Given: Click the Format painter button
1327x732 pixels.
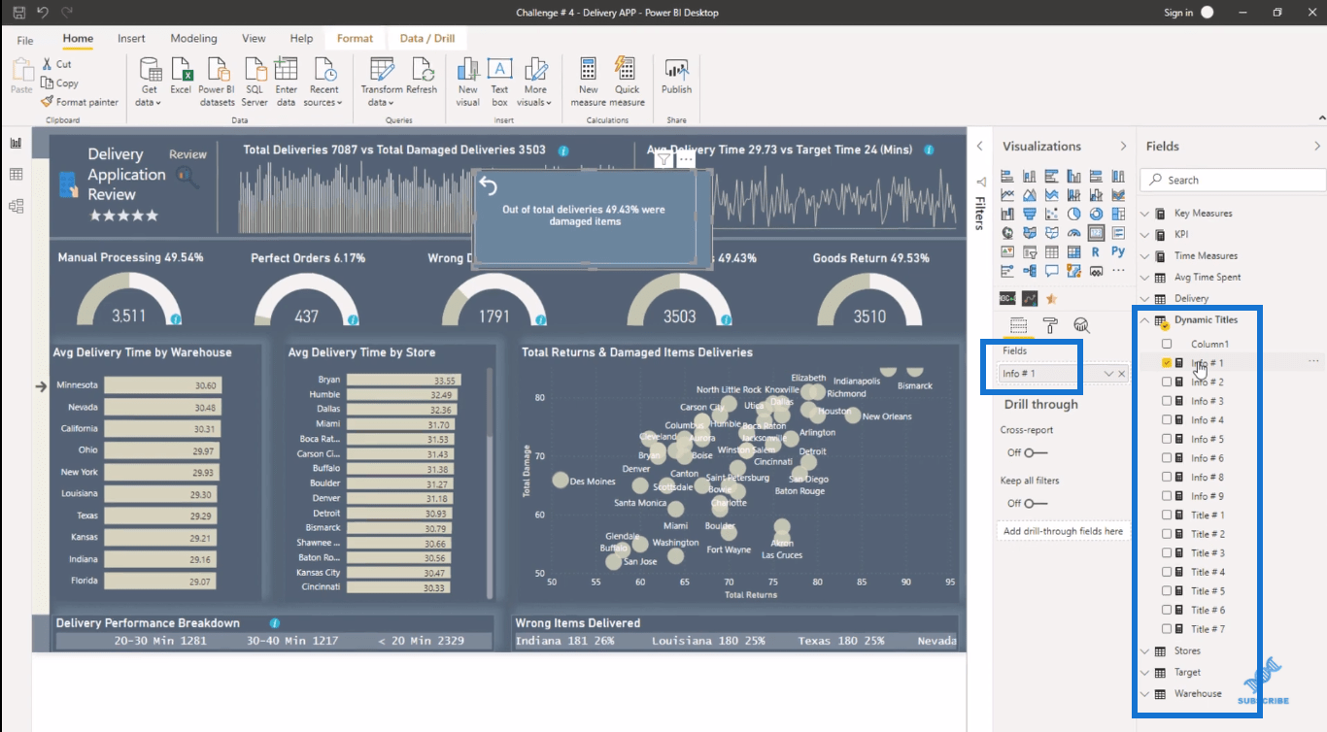Looking at the screenshot, I should pyautogui.click(x=80, y=102).
